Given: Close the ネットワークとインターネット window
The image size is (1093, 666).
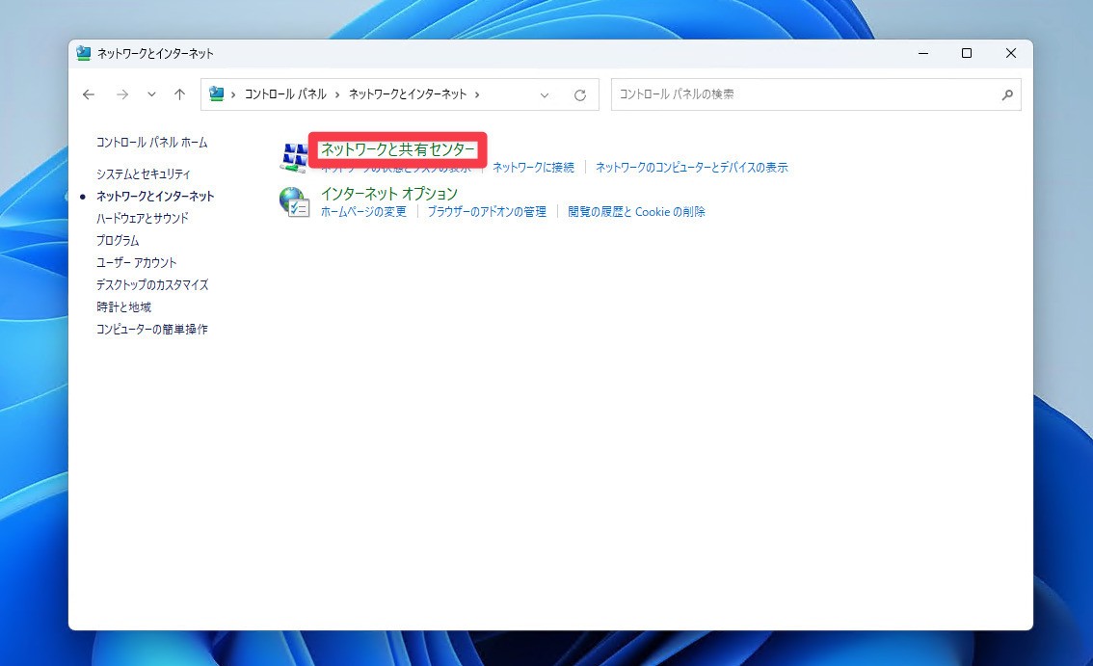Looking at the screenshot, I should coord(1011,53).
